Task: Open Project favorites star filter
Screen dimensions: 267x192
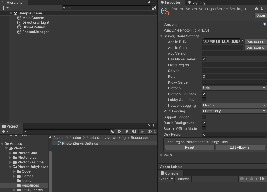Action: tap(142, 132)
